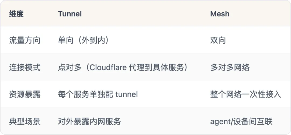Click the 连接模式 row label
The image size is (291, 135).
click(x=25, y=67)
